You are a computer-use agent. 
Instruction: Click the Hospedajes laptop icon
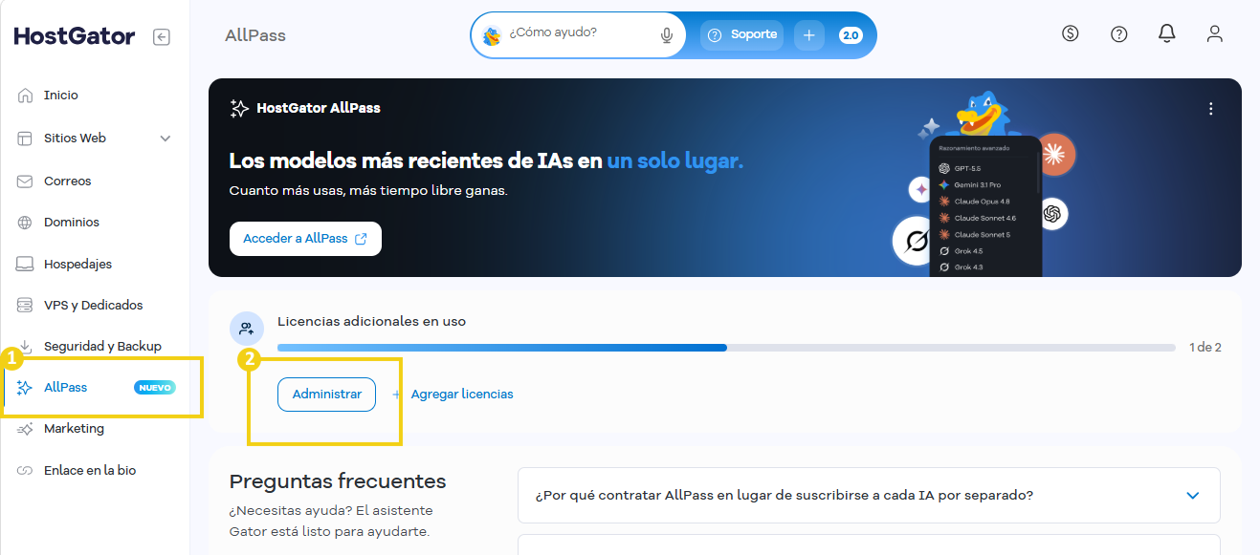click(x=26, y=265)
